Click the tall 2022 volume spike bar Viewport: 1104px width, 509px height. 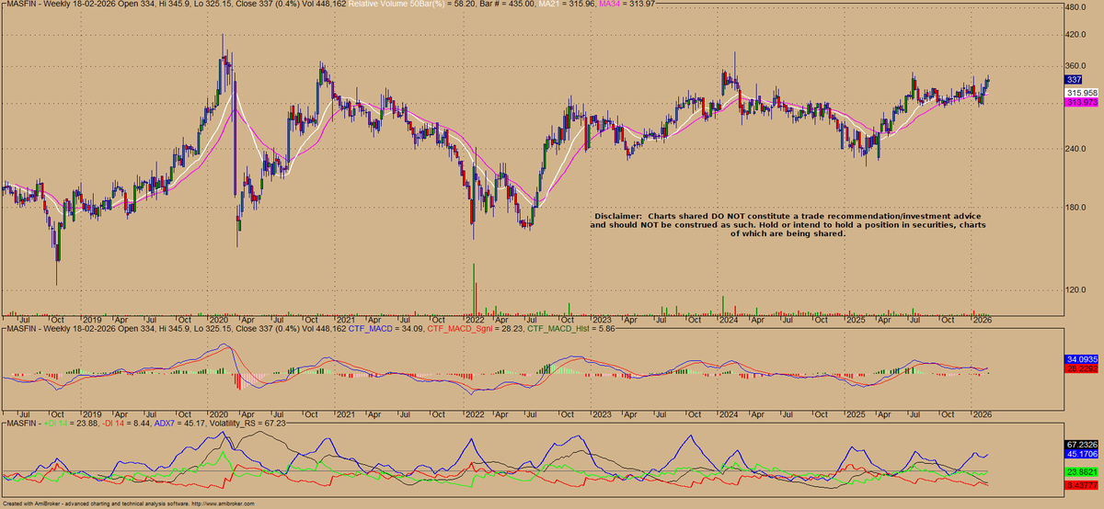click(x=474, y=288)
